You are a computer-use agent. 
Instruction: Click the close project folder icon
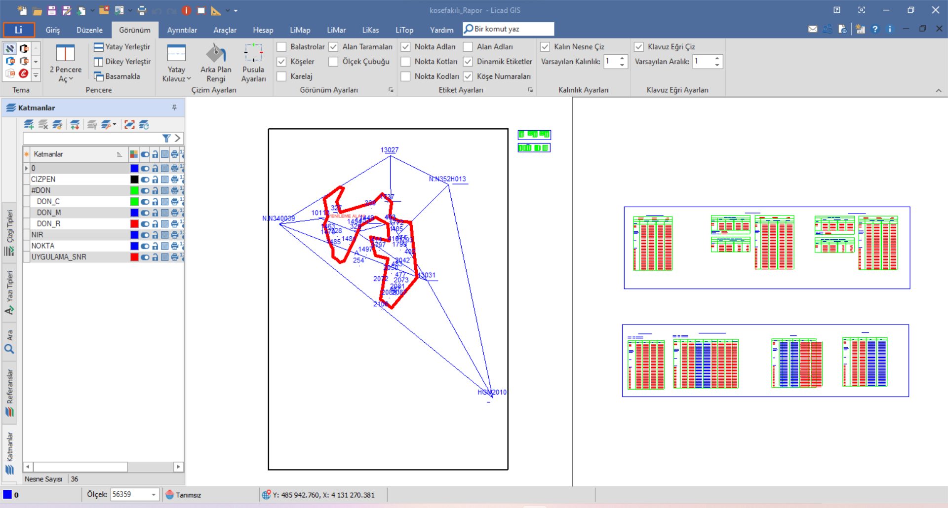104,10
